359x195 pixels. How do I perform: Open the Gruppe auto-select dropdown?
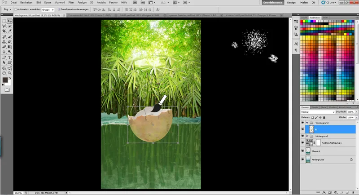click(48, 10)
